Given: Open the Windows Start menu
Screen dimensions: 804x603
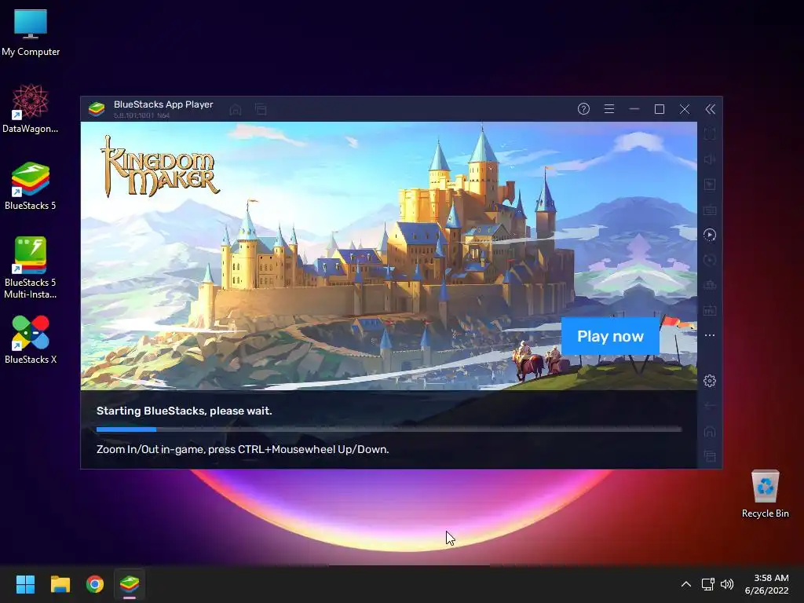Looking at the screenshot, I should (25, 584).
